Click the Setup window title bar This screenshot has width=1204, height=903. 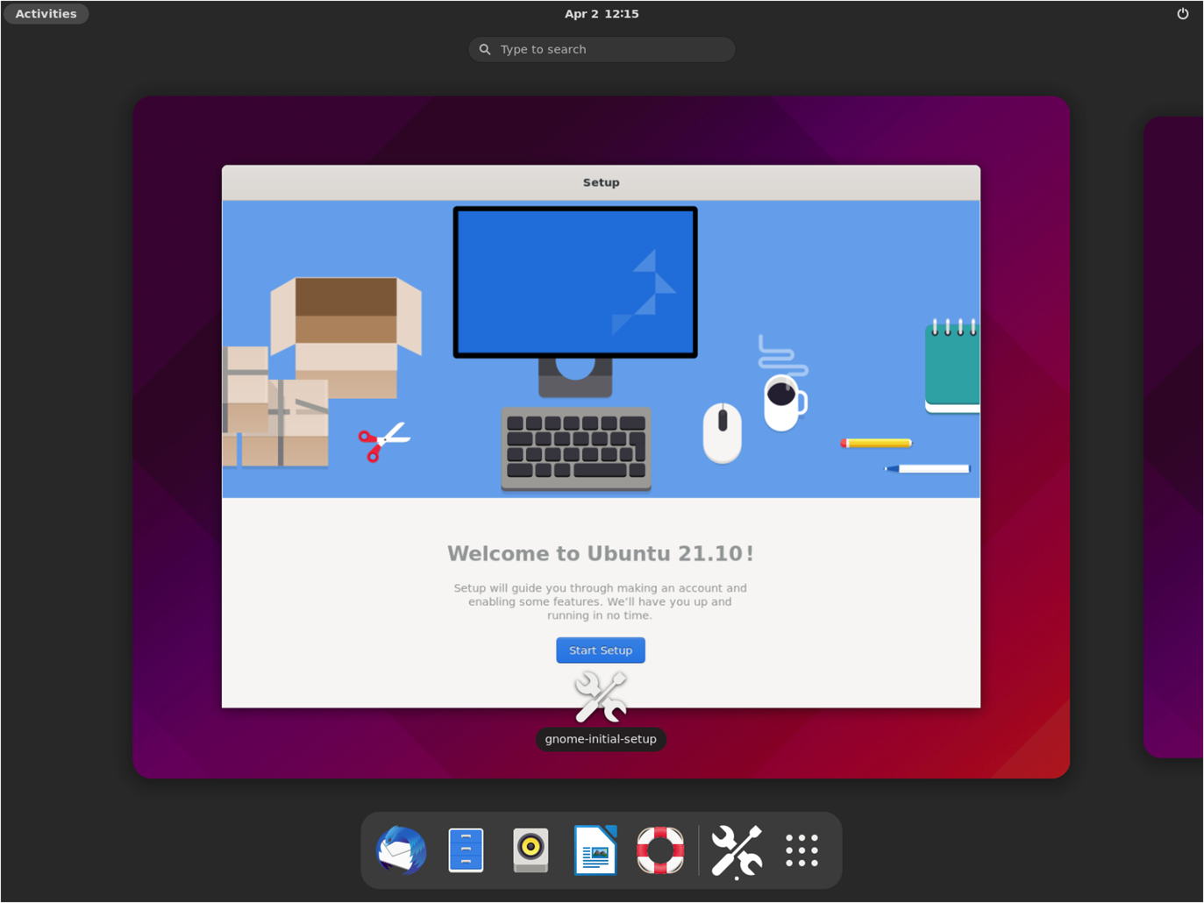pos(601,182)
